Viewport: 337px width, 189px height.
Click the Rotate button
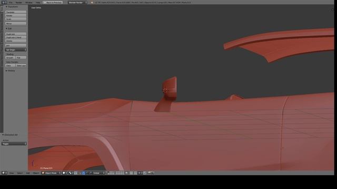coord(16,16)
